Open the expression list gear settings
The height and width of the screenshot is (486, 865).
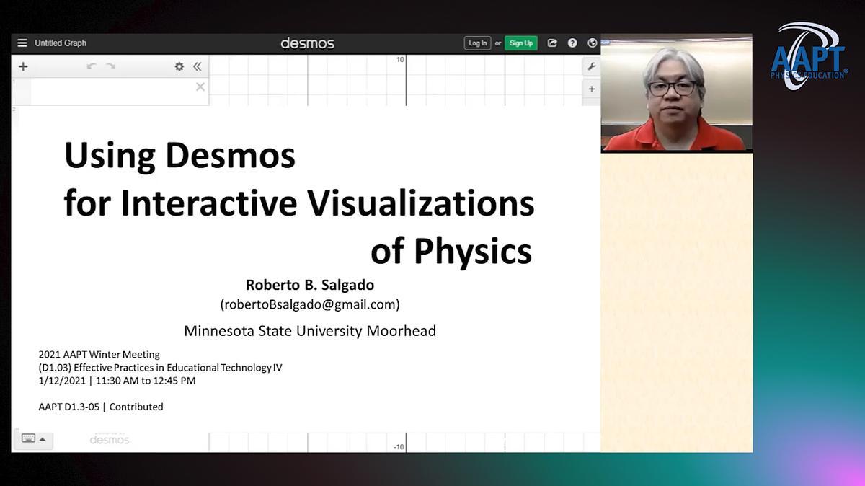179,66
